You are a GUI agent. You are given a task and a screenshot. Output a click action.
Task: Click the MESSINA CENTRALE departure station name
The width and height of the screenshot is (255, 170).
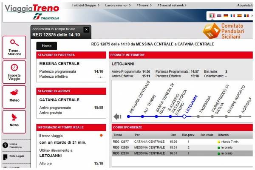click(x=59, y=64)
